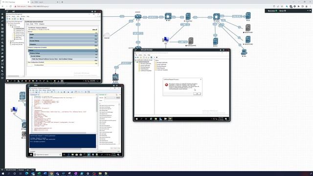This screenshot has width=313, height=176.
Task: Click Refresh button in ISE Commands pane
Action: point(118,98)
